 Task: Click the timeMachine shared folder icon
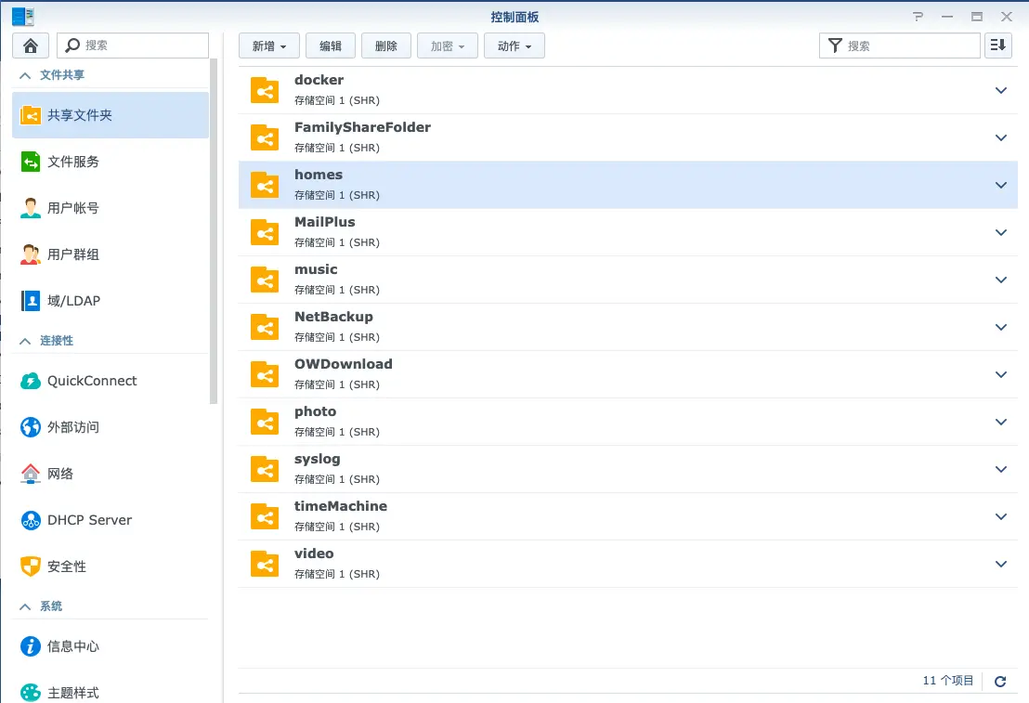click(x=265, y=516)
